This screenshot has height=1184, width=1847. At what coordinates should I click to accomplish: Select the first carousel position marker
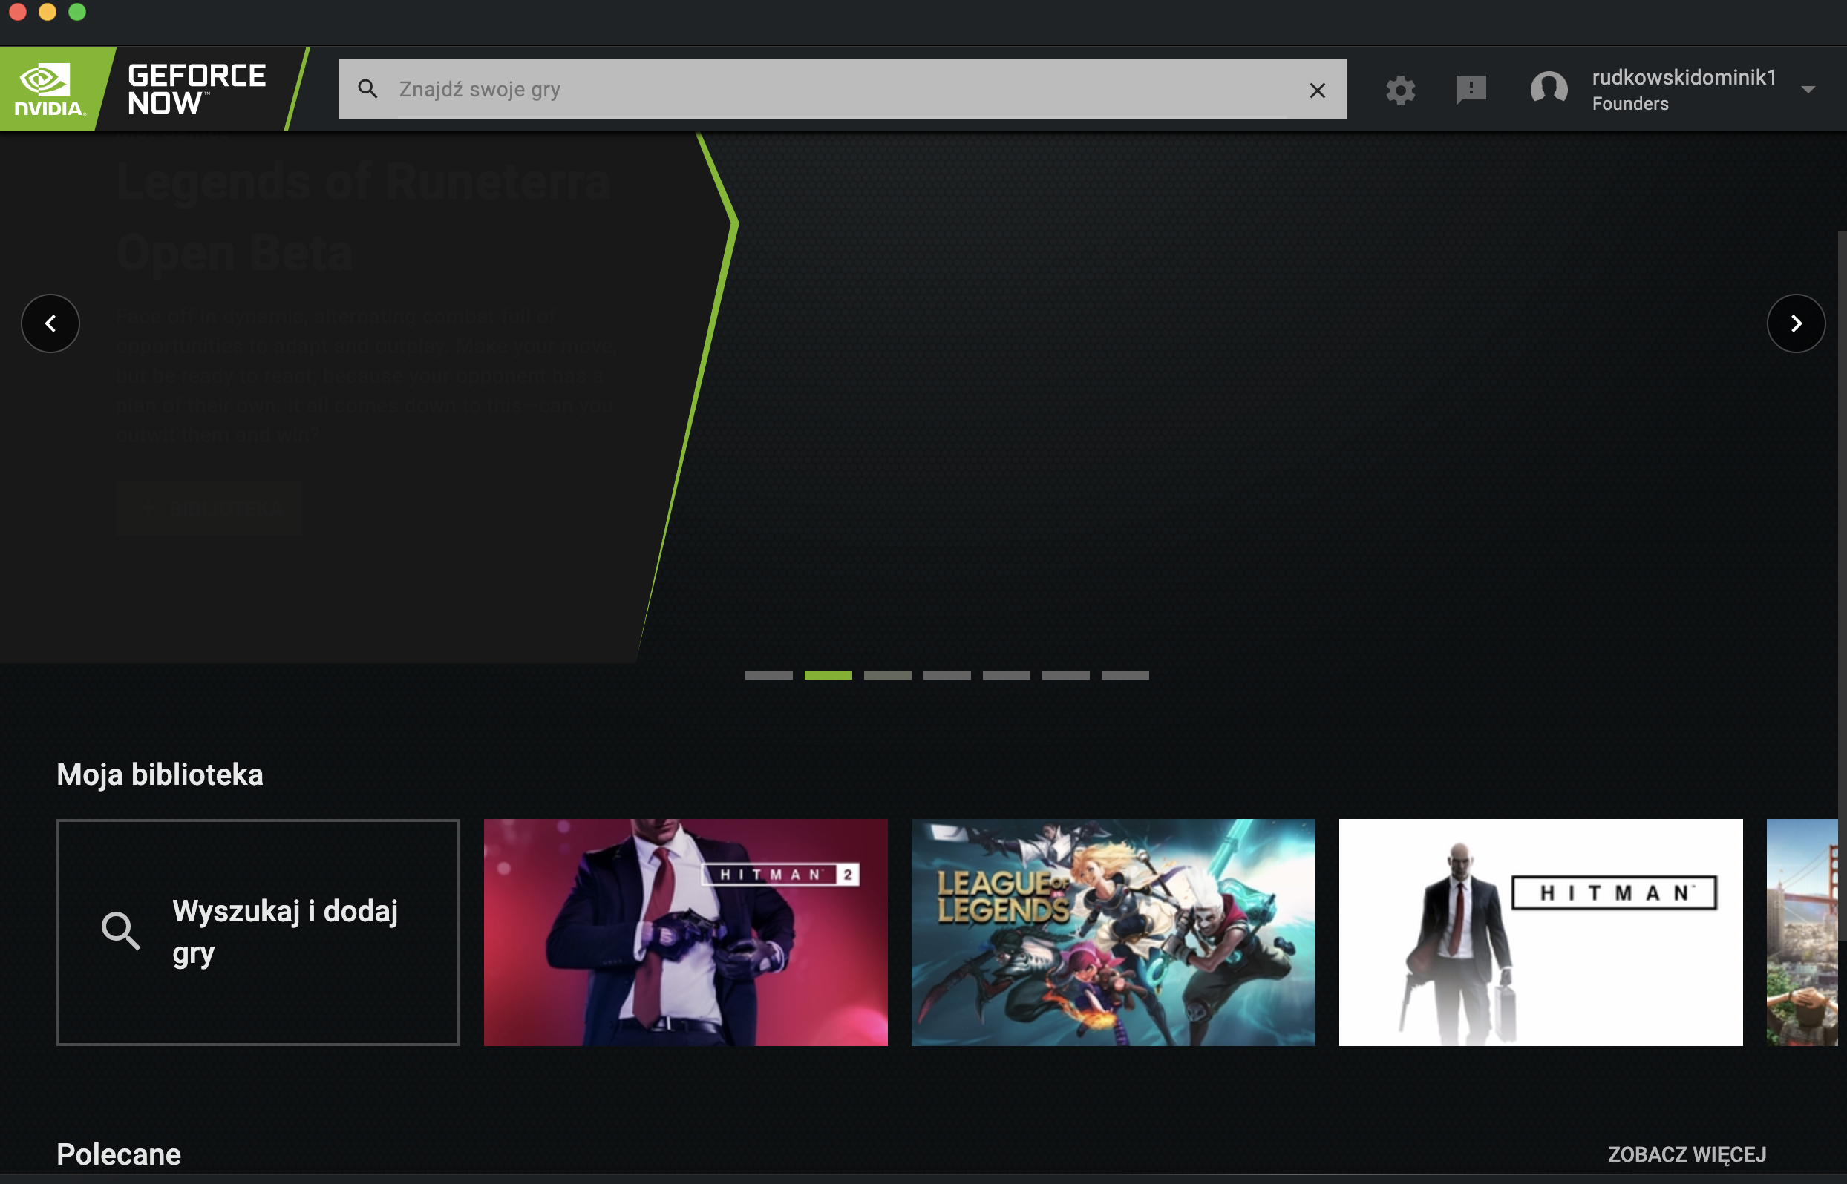tap(770, 674)
